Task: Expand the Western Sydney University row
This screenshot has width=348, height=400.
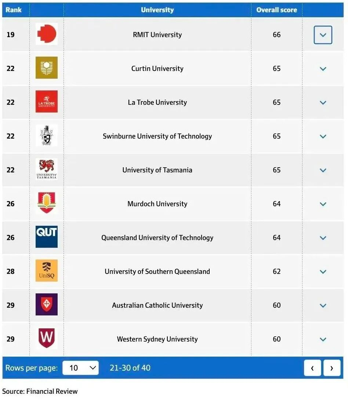Action: 323,339
